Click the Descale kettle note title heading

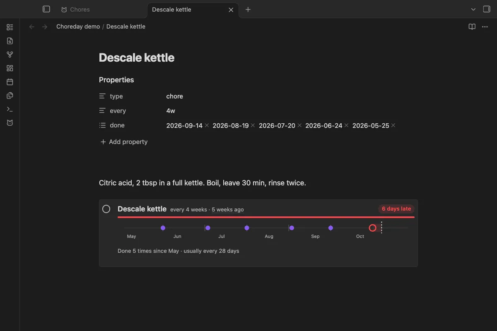[x=137, y=58]
